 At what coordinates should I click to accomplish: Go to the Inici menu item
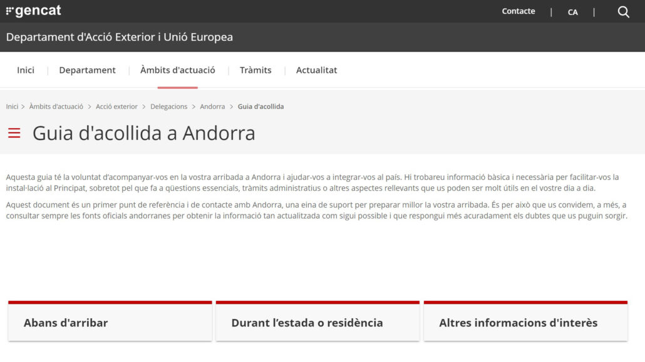pyautogui.click(x=26, y=70)
